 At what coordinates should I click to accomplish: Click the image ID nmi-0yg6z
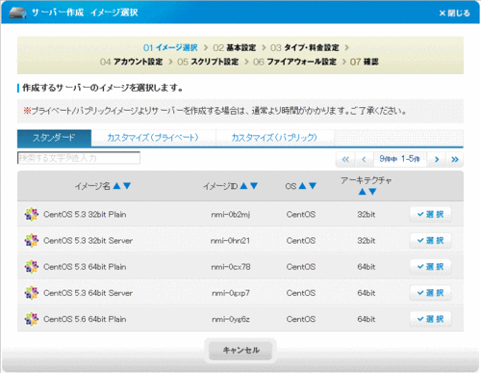click(231, 319)
